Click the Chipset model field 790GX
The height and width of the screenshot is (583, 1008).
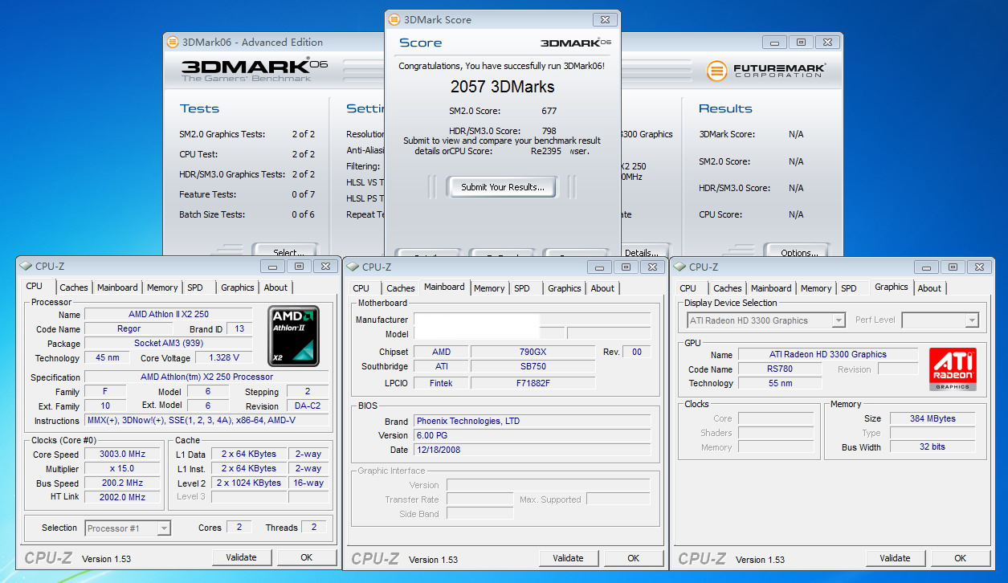pos(533,352)
